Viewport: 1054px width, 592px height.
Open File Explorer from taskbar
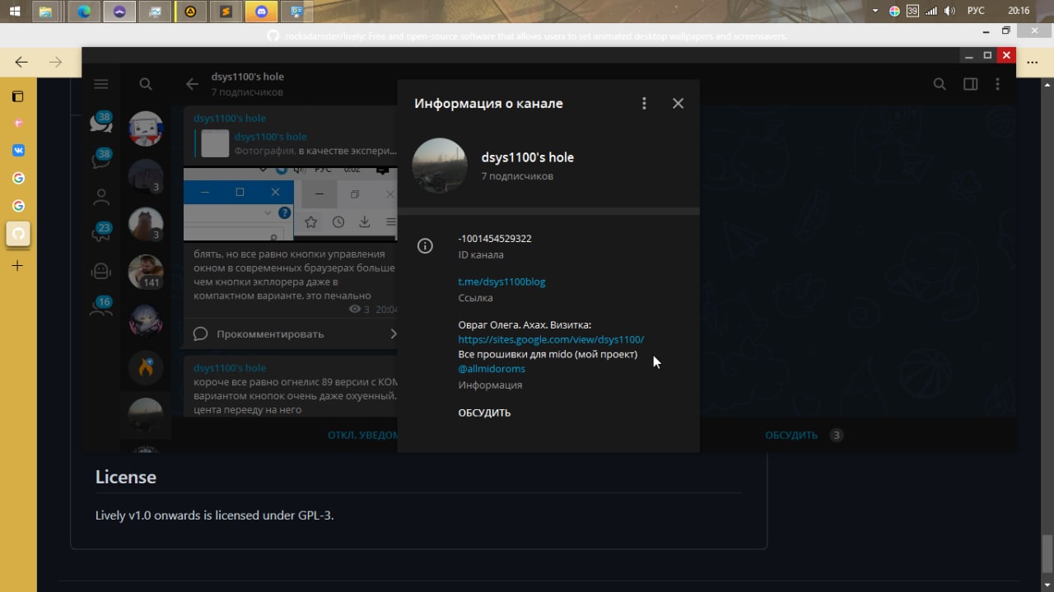[46, 12]
